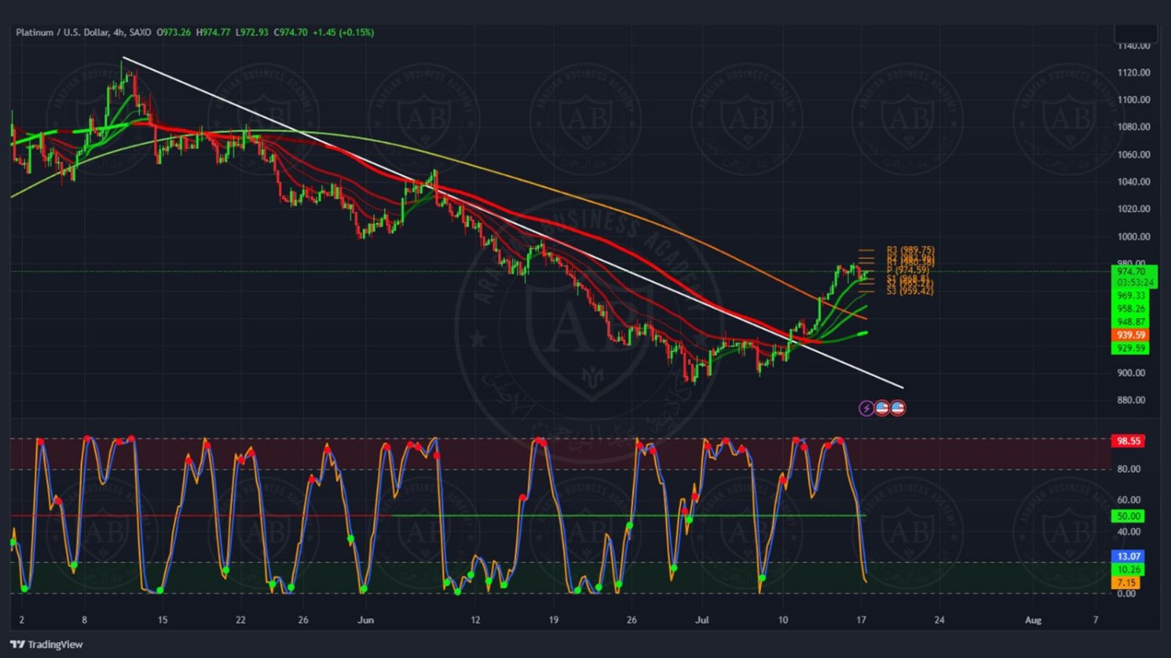Viewport: 1171px width, 658px height.
Task: Click the 969.33 price axis label
Action: [x=1130, y=295]
